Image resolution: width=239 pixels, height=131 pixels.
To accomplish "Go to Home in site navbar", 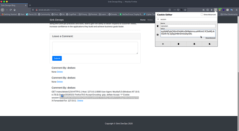I will [143, 20].
